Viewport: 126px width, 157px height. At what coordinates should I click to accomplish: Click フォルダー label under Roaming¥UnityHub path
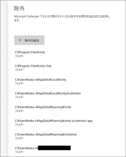coord(20,138)
